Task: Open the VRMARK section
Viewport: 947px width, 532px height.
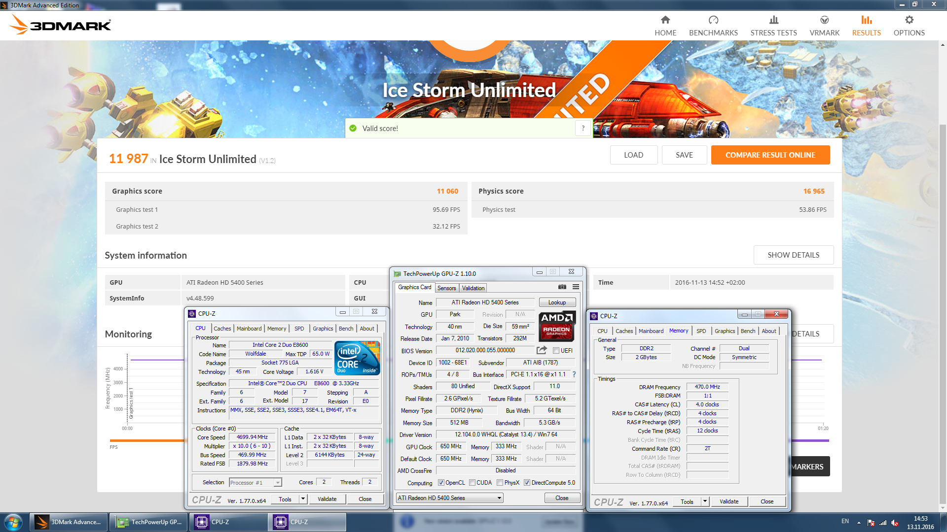Action: pyautogui.click(x=824, y=26)
